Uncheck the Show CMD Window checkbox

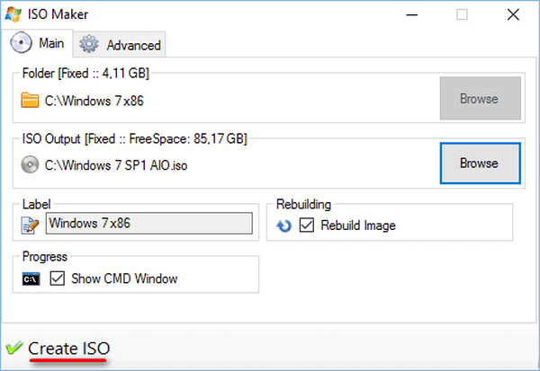click(x=58, y=278)
